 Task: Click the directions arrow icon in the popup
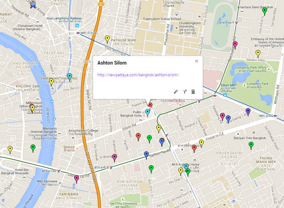tap(185, 92)
